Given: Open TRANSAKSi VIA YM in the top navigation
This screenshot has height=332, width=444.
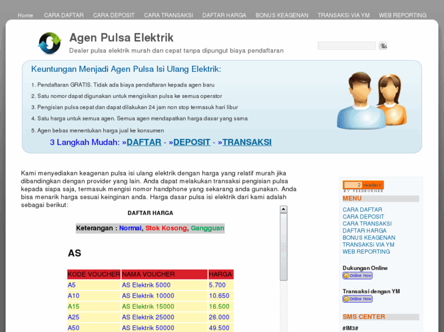Looking at the screenshot, I should click(344, 15).
